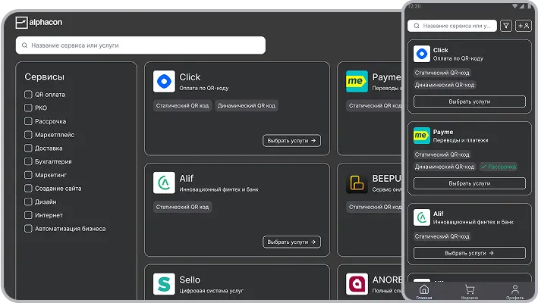The width and height of the screenshot is (538, 303).
Task: Open the Sello service logo
Action: tap(164, 284)
